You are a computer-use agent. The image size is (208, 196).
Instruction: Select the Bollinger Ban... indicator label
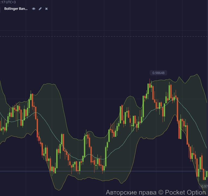pos(16,9)
